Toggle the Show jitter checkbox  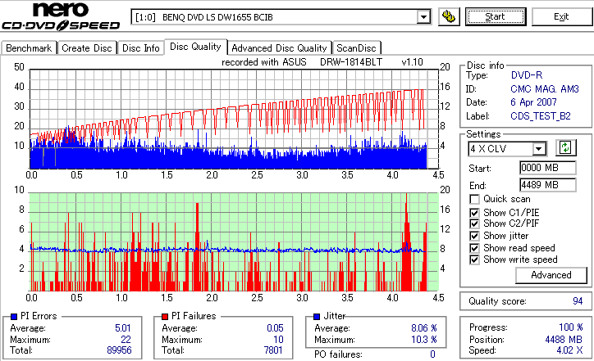pyautogui.click(x=474, y=236)
